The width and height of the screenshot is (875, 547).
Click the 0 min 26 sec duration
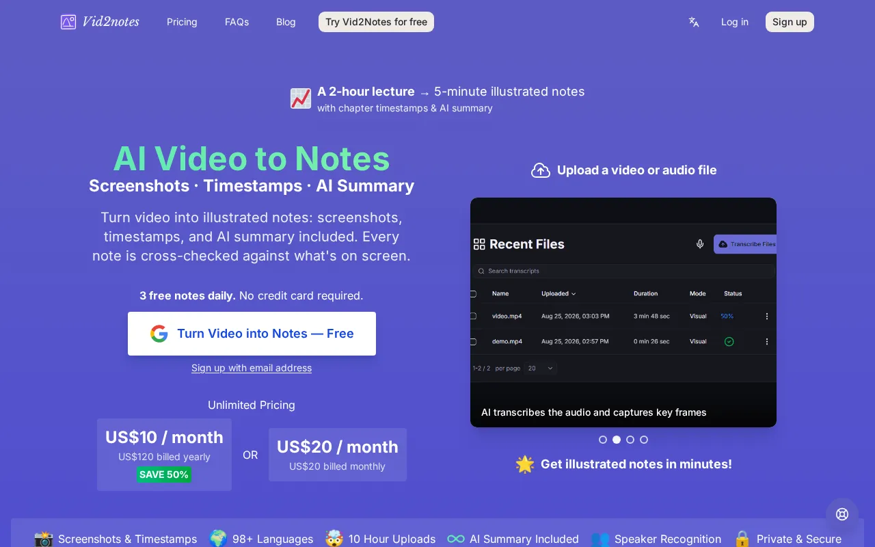point(651,341)
